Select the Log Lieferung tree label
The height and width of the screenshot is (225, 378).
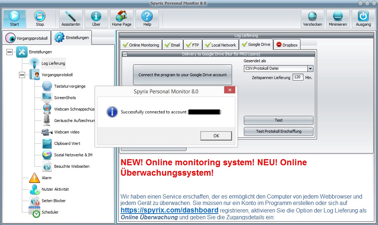tap(53, 63)
